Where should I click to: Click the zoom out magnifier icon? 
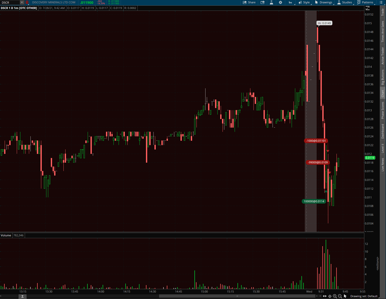pos(340,296)
